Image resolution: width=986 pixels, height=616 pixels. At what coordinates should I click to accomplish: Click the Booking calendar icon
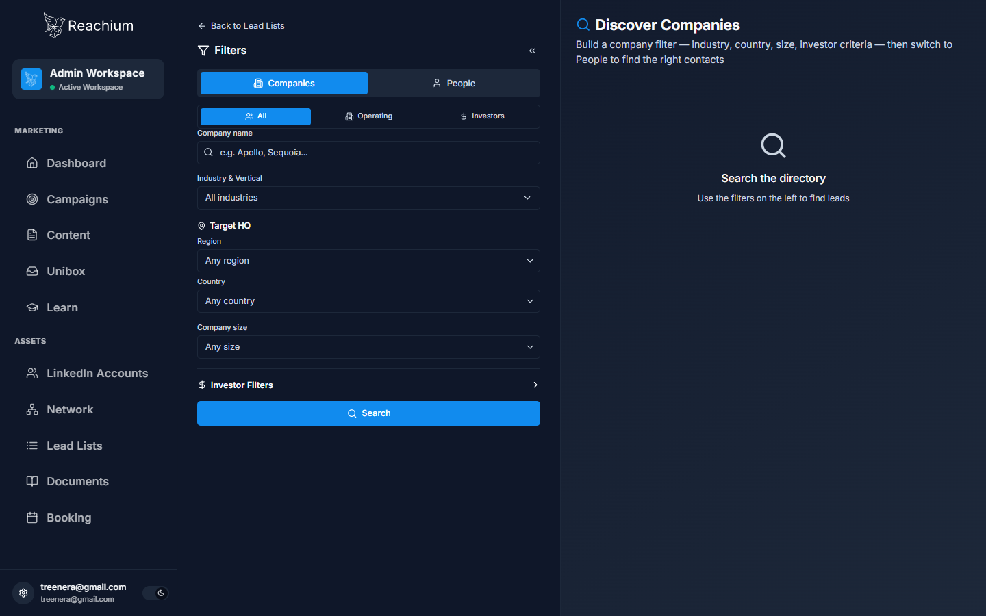pos(32,517)
